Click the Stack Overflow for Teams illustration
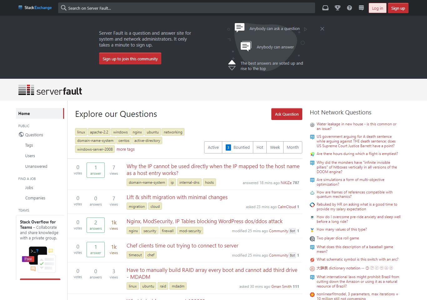This screenshot has width=427, height=300. [x=39, y=259]
